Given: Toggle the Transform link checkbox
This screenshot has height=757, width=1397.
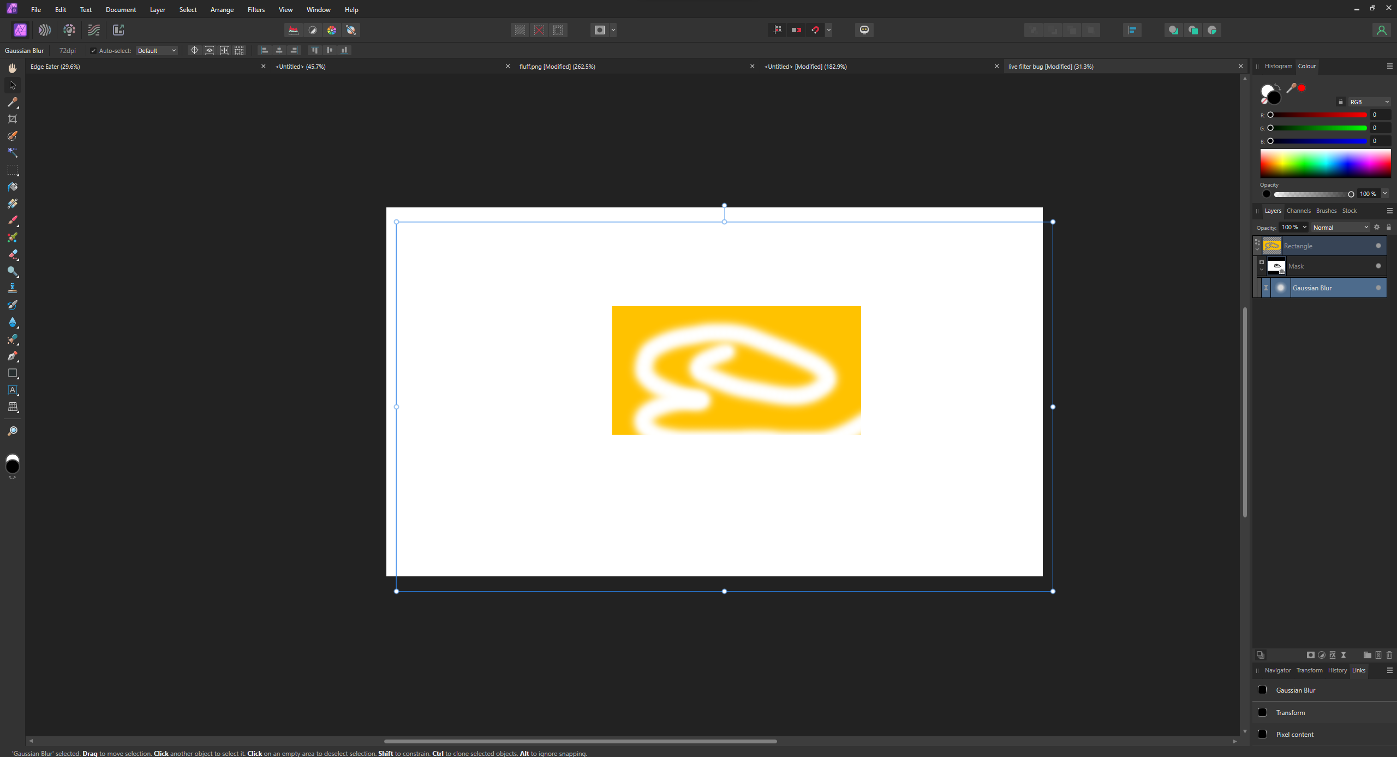Looking at the screenshot, I should coord(1262,712).
